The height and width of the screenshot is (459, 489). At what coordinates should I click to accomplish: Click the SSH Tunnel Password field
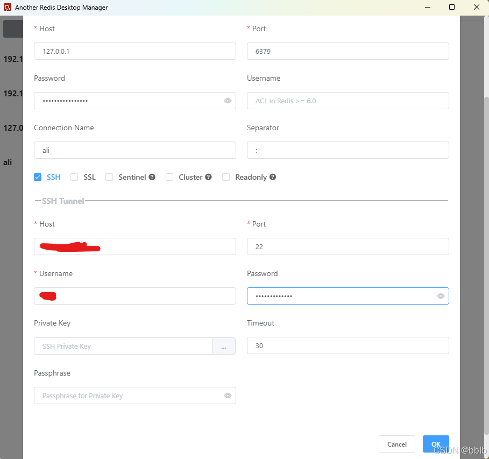[348, 296]
